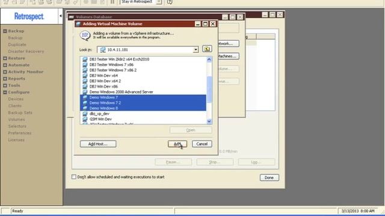Select DBJ Win Dev x64 2
The height and width of the screenshot is (216, 385).
pos(105,81)
